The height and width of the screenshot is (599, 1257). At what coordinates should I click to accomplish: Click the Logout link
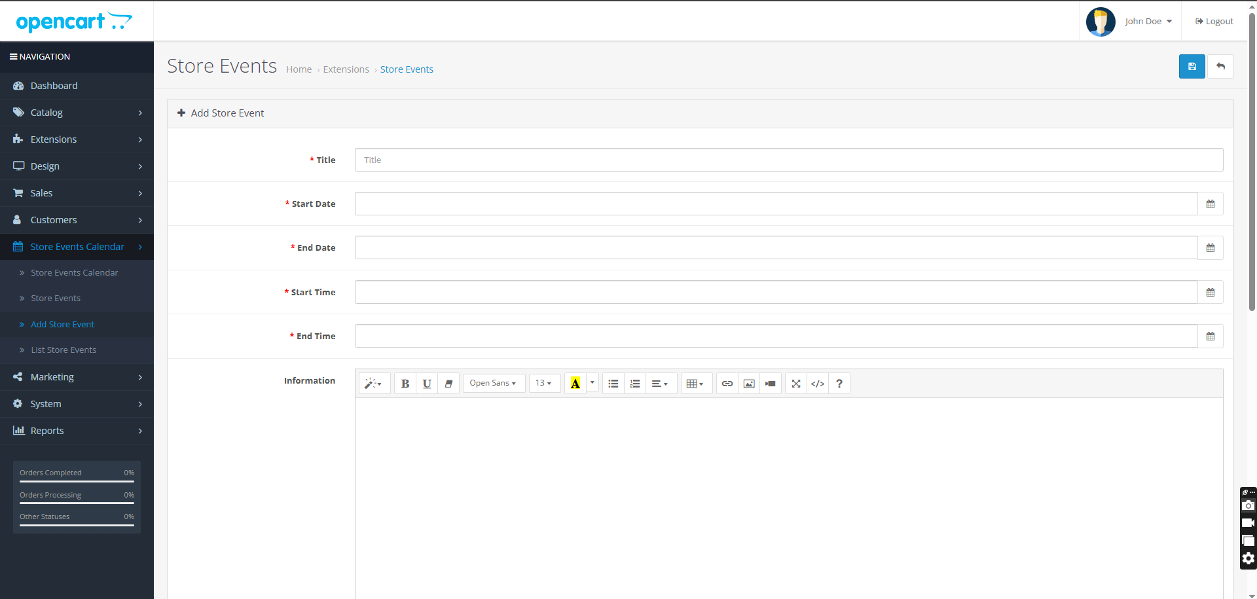(1214, 22)
